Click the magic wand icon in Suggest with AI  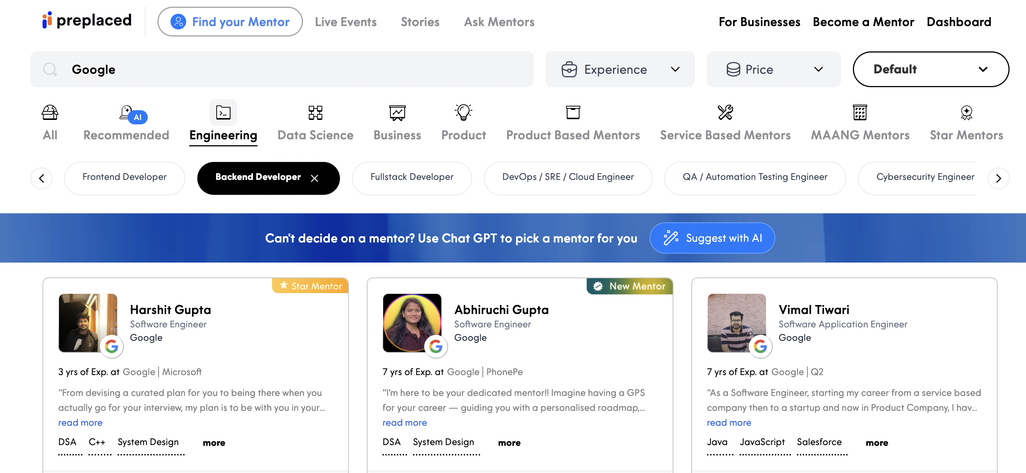pos(671,238)
